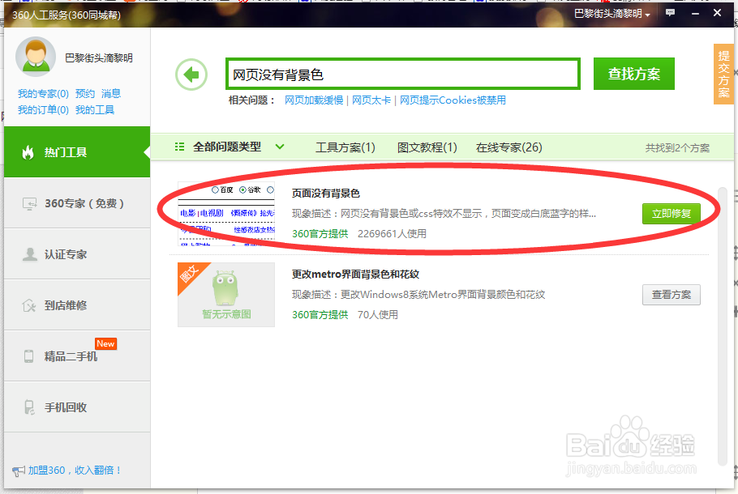
Task: Click the user avatar picture
Action: click(36, 57)
